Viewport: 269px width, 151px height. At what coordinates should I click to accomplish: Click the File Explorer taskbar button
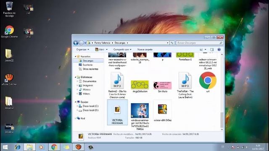[x=29, y=147]
